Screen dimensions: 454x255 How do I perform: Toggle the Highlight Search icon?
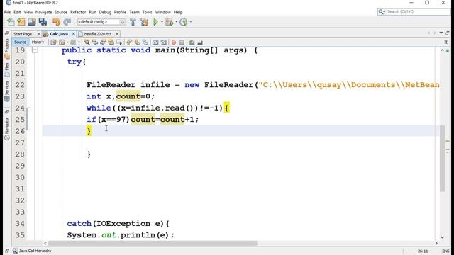(111, 42)
